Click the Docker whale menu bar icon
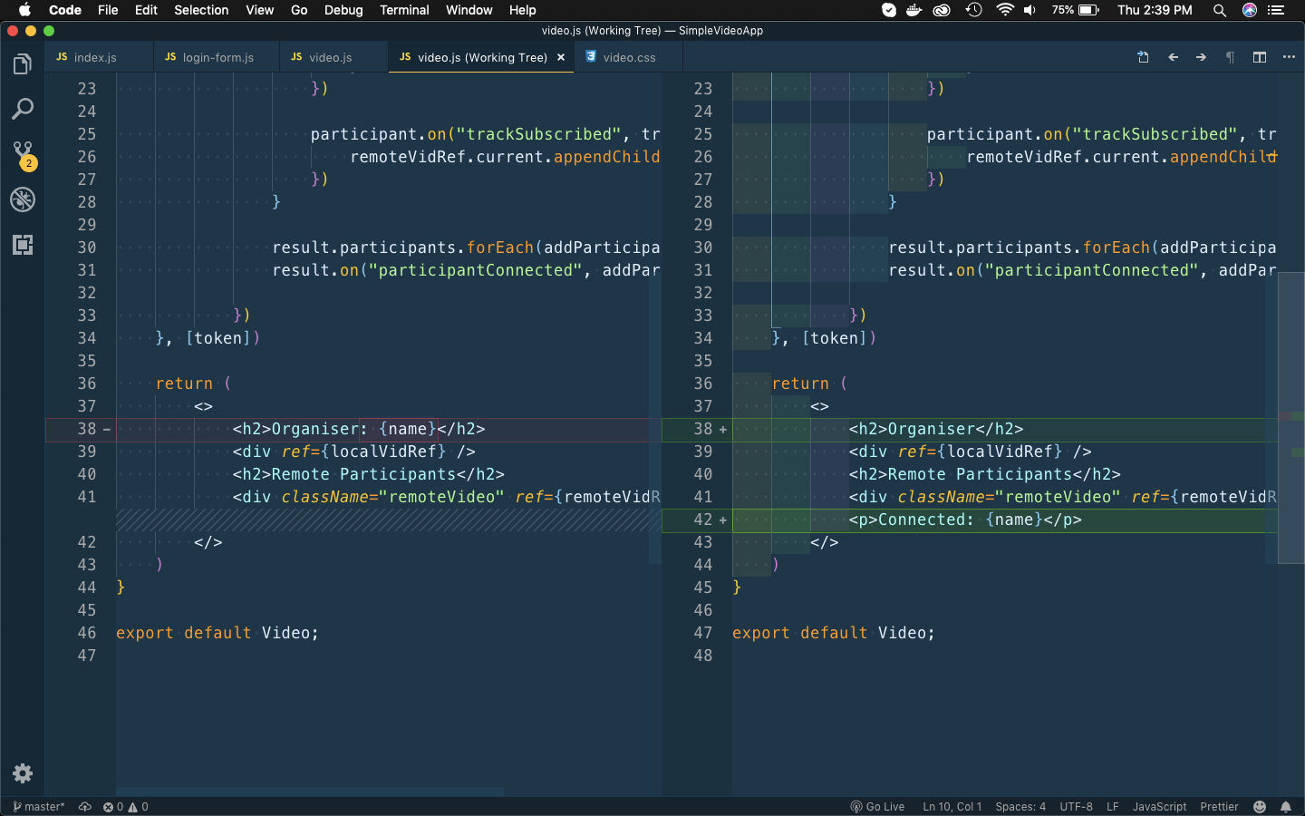Viewport: 1305px width, 816px height. click(914, 10)
